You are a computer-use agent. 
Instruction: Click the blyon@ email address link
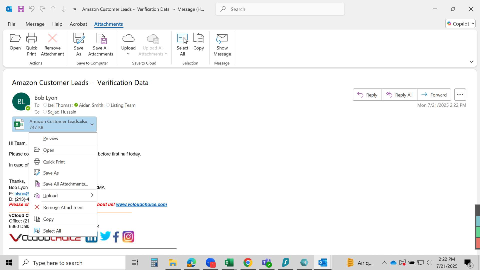click(22, 194)
